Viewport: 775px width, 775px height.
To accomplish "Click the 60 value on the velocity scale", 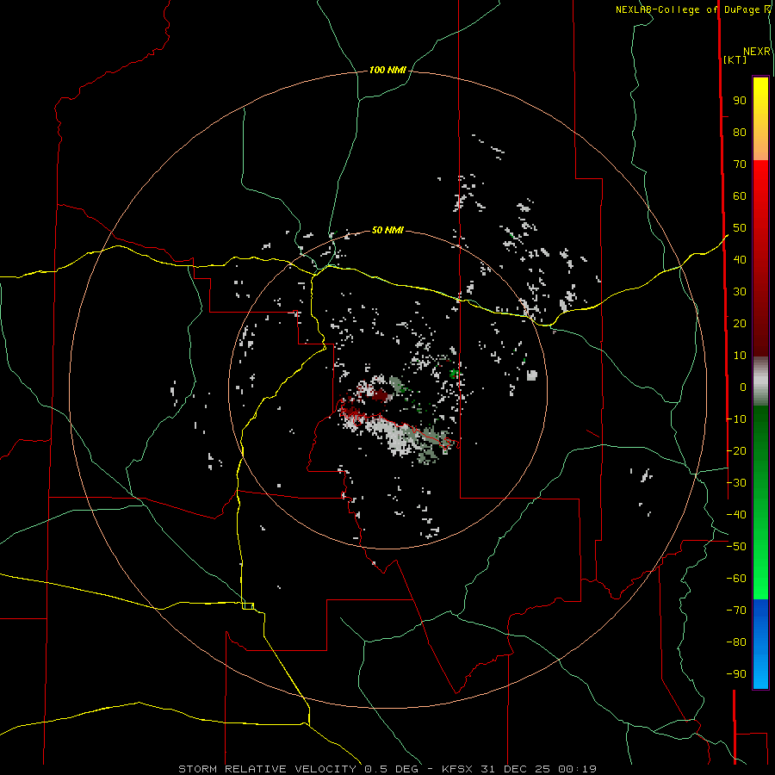I will click(740, 196).
